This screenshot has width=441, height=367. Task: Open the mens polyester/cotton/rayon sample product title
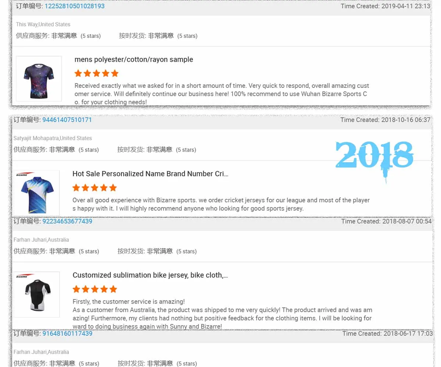coord(134,59)
